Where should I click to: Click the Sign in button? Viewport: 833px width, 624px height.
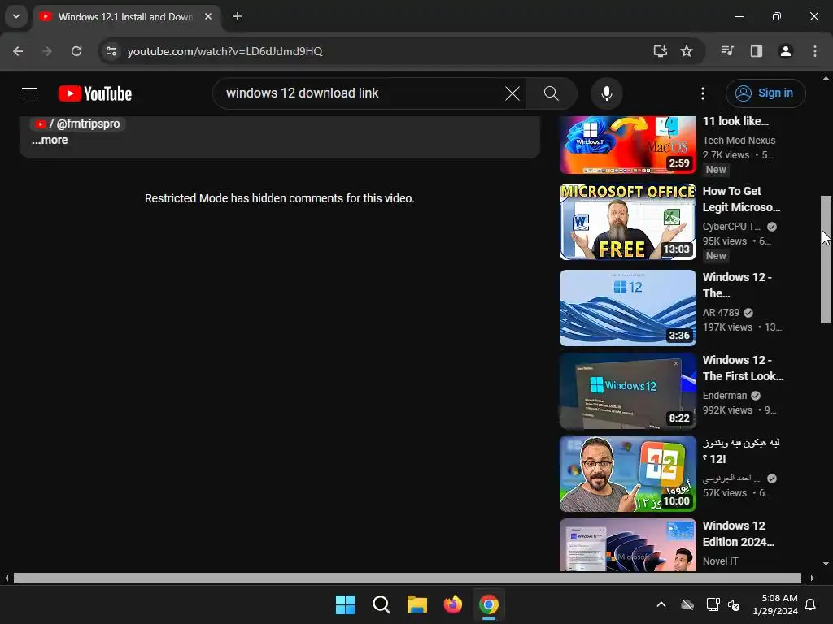tap(765, 93)
